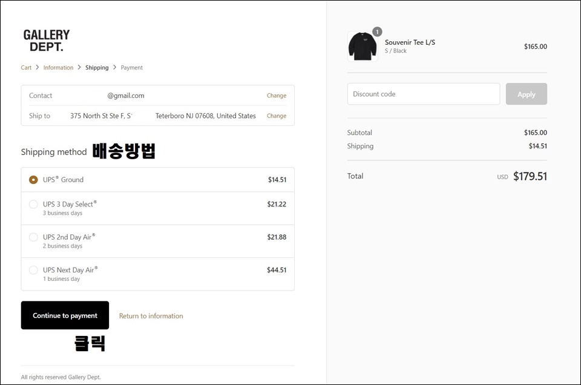Click the $14.51 UPS Ground price
The width and height of the screenshot is (581, 385).
[277, 180]
